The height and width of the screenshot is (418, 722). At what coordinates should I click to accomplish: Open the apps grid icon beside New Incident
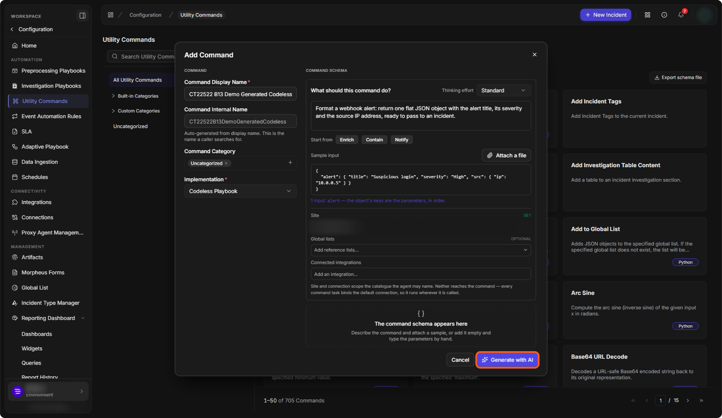(x=648, y=15)
